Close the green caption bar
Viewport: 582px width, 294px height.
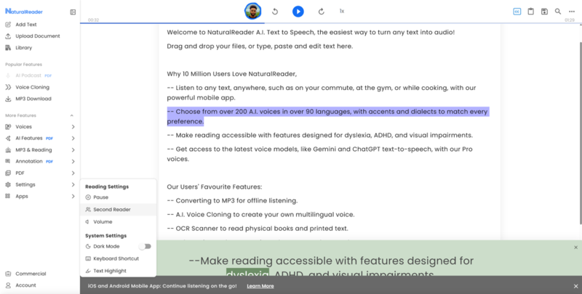point(575,248)
